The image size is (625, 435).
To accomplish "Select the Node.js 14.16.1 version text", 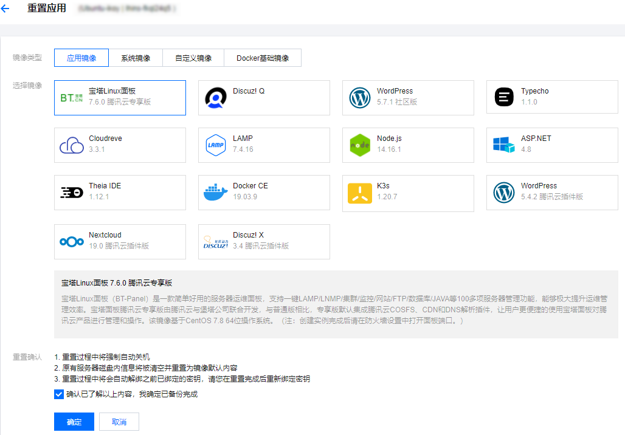I will tap(389, 149).
